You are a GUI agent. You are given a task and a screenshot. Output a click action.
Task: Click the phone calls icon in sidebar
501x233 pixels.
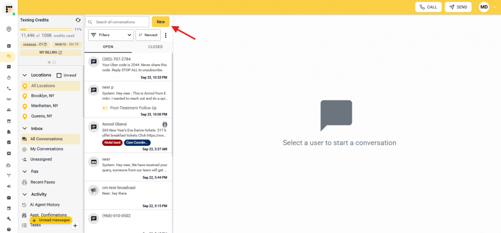pyautogui.click(x=9, y=89)
